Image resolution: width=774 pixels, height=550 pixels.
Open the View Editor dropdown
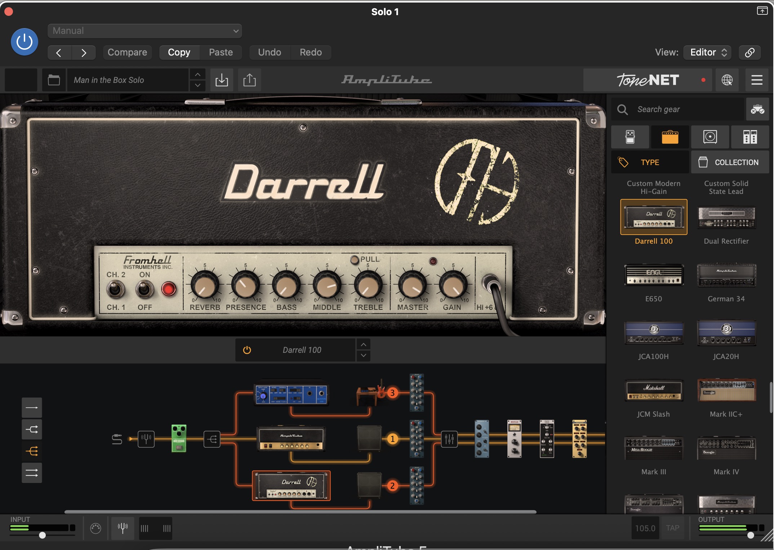tap(708, 53)
